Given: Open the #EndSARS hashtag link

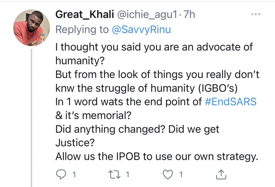Looking at the screenshot, I should pyautogui.click(x=230, y=102).
